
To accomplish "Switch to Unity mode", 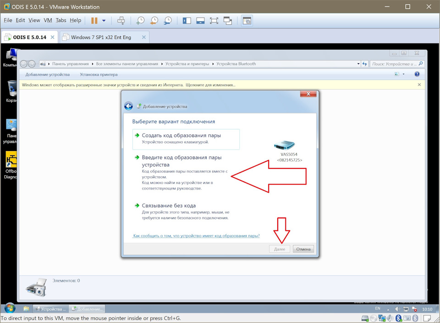I will click(x=228, y=21).
